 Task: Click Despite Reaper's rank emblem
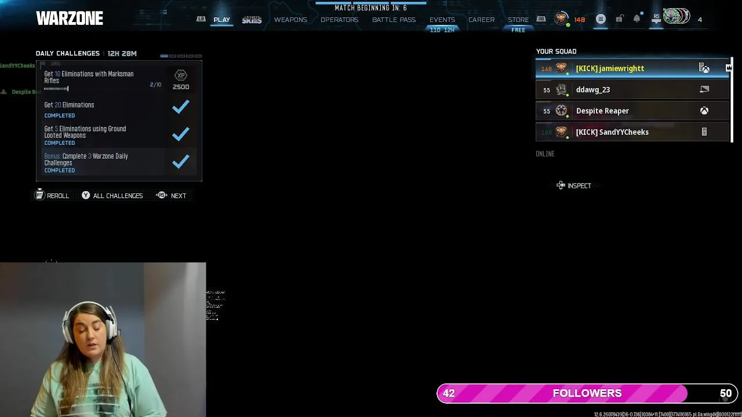coord(561,111)
